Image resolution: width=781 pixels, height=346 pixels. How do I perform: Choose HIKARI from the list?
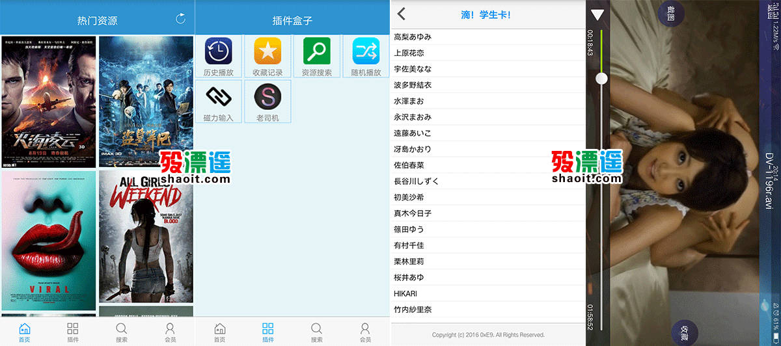click(488, 293)
